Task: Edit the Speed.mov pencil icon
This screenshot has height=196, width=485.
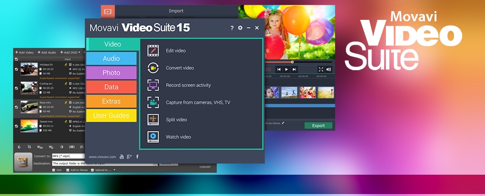Action: 65,121
